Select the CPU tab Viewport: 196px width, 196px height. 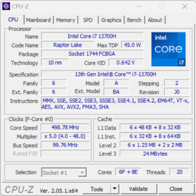coord(13,20)
